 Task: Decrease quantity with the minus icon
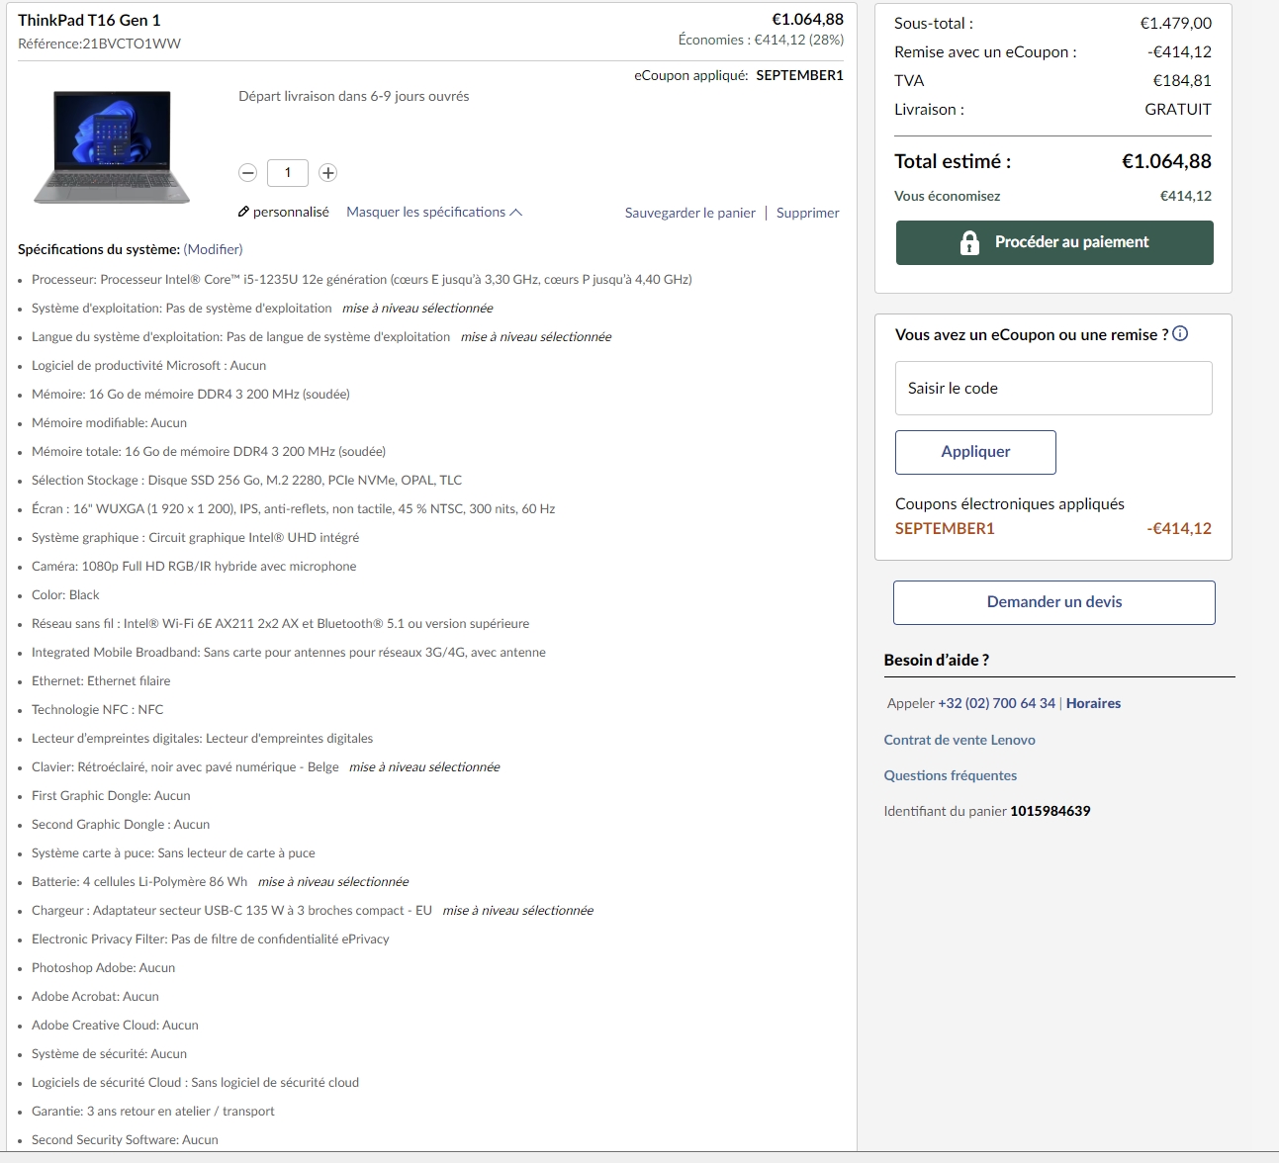(x=247, y=173)
